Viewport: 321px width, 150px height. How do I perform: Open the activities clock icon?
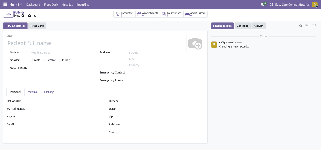tap(271, 5)
